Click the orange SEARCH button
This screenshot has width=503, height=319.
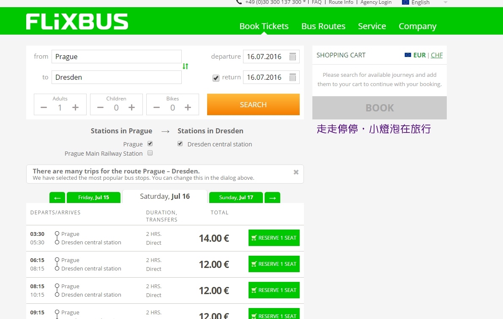[x=254, y=104]
